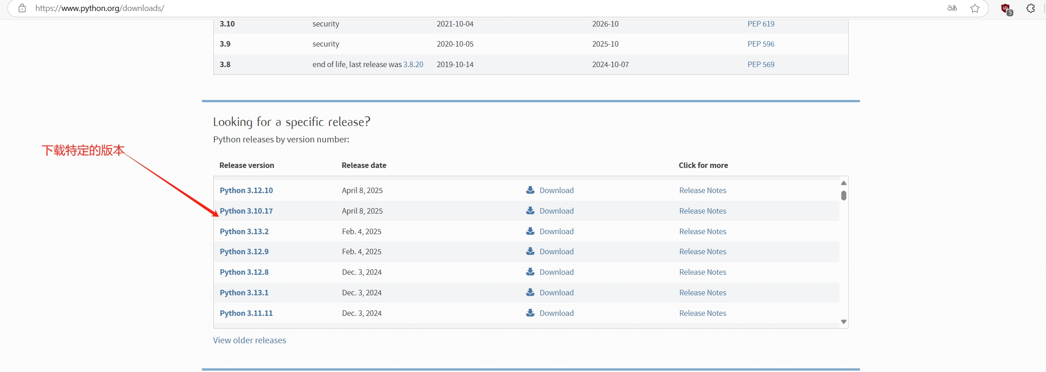Click Download text for Python 3.10.17
Screen dimensions: 1046x372
click(x=557, y=211)
